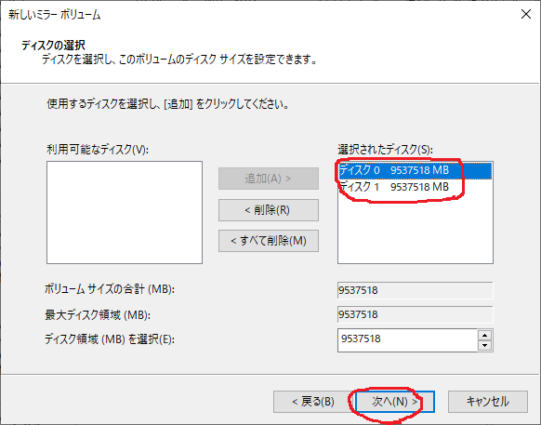Select ディスク 1 in the selected disks list
The height and width of the screenshot is (425, 541).
[416, 187]
